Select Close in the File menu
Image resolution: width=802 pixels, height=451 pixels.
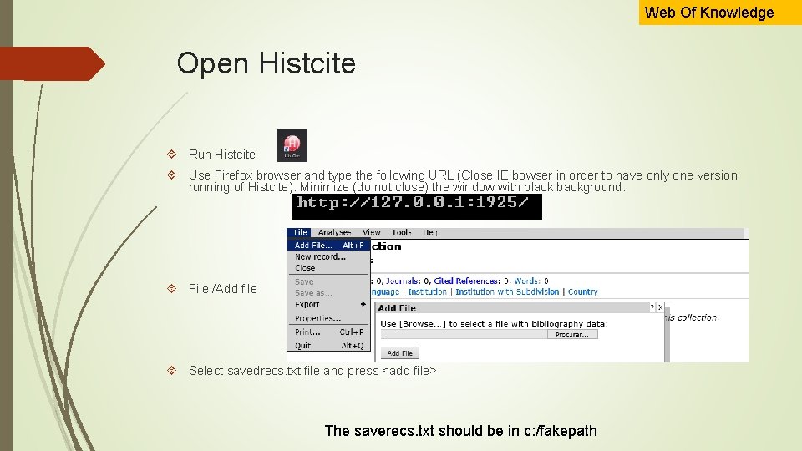pyautogui.click(x=305, y=268)
